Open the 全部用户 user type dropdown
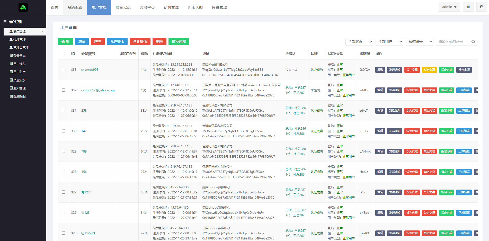489x241 pixels. (x=389, y=42)
